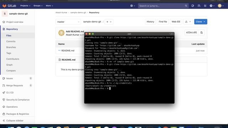228x128 pixels.
Task: Click the Repository breadcrumb
Action: (94, 12)
